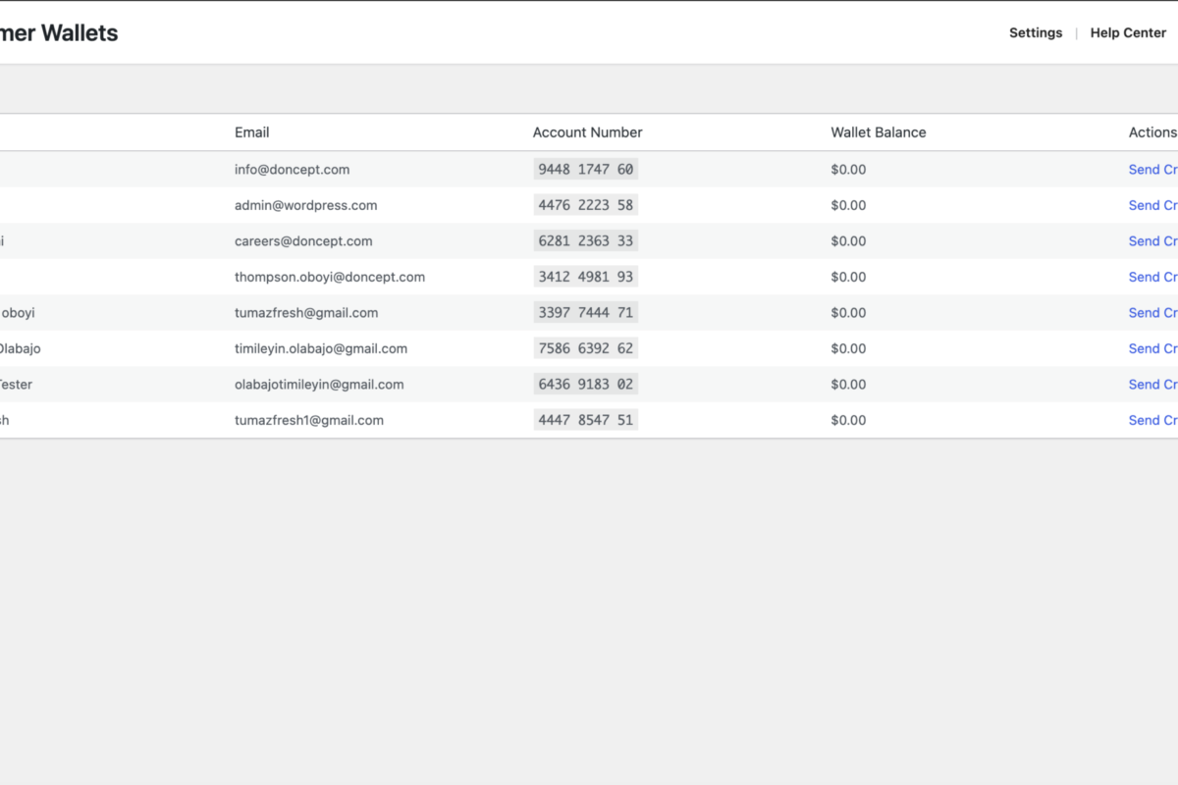The height and width of the screenshot is (785, 1178).
Task: Click the Wallet Balance column header
Action: (879, 132)
